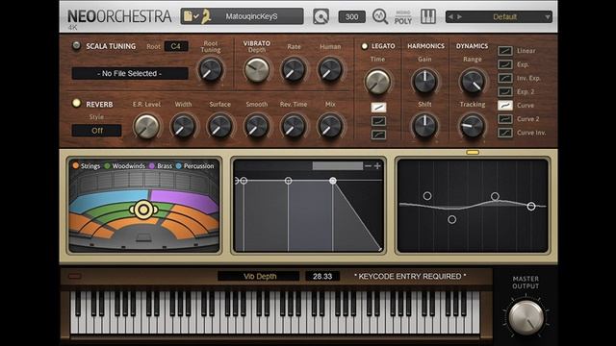This screenshot has height=346, width=616.
Task: Click plus button in envelope editor
Action: pyautogui.click(x=377, y=166)
